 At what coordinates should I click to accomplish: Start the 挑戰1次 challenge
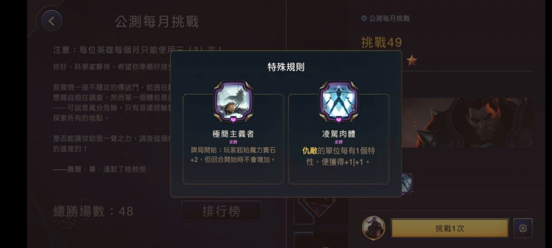450,228
